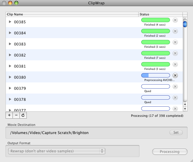Click the empty progress bar of 00379
Image resolution: width=193 pixels, height=162 pixels.
click(155, 86)
